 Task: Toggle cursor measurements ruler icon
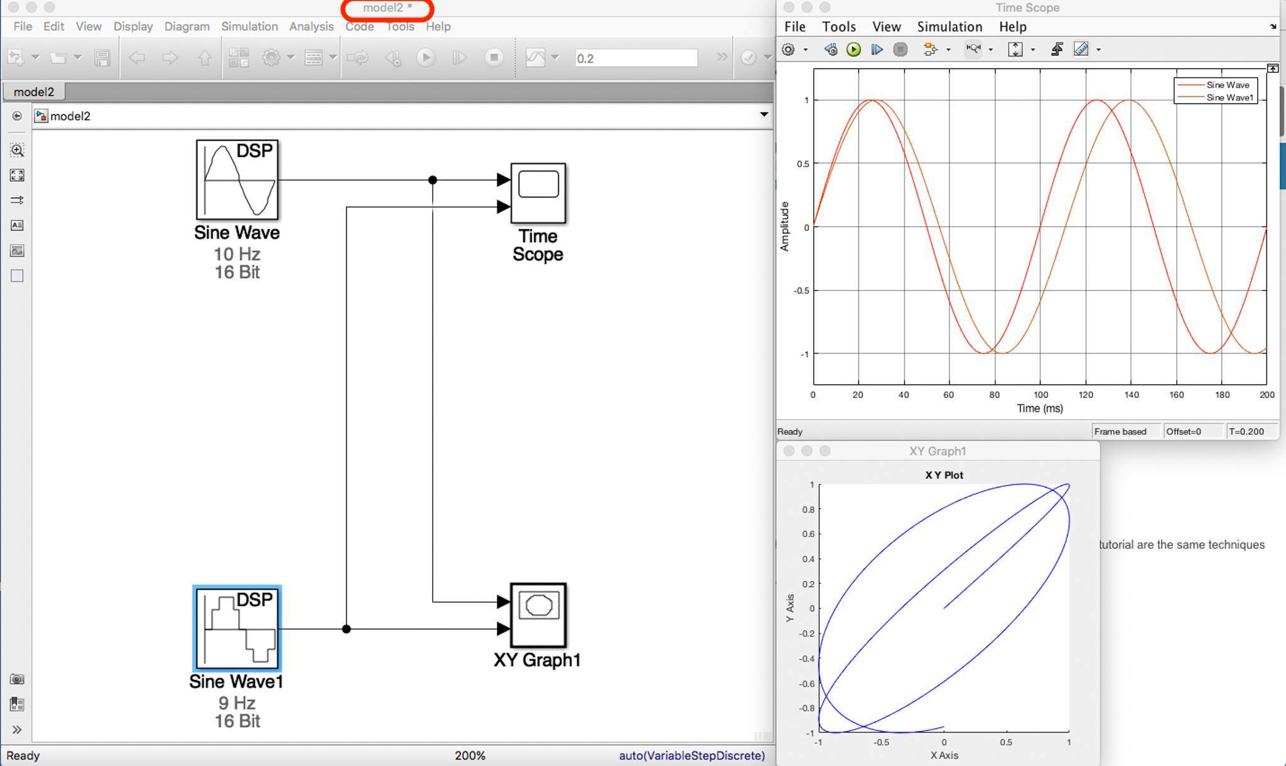pyautogui.click(x=1081, y=50)
